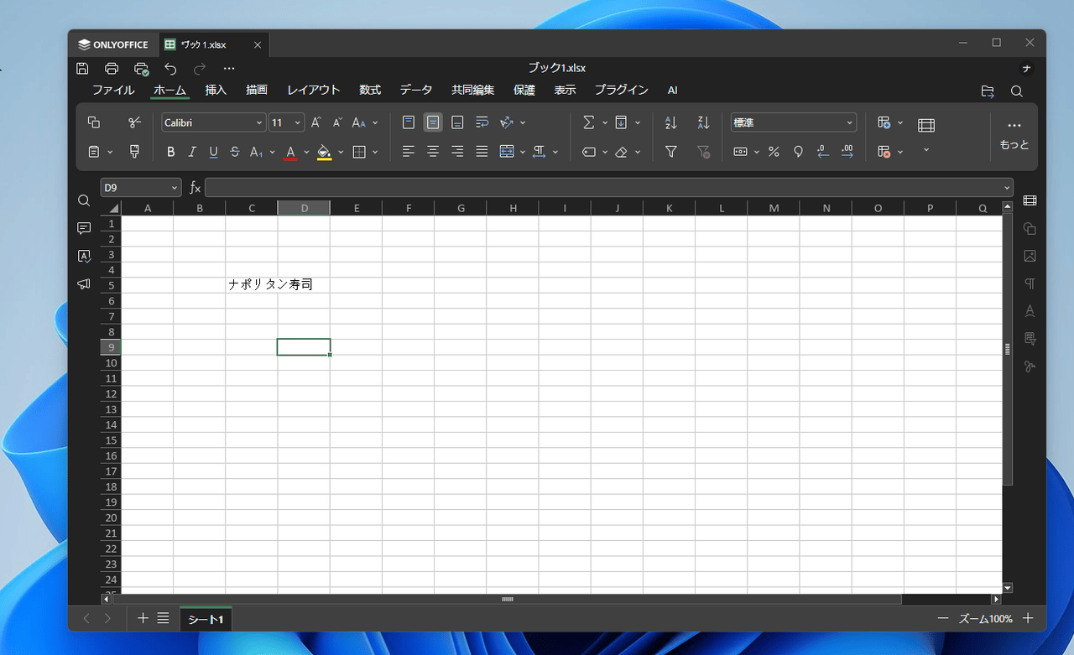Select the シート1 sheet tab
1074x655 pixels.
point(206,619)
